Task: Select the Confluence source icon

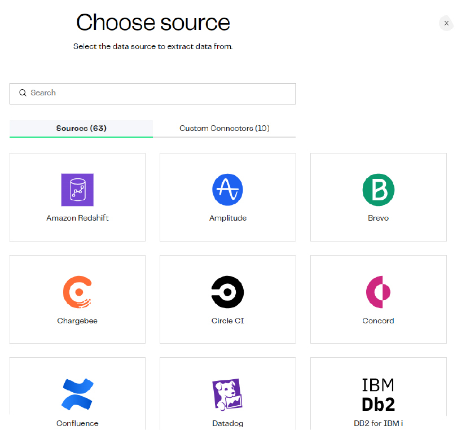Action: (77, 394)
